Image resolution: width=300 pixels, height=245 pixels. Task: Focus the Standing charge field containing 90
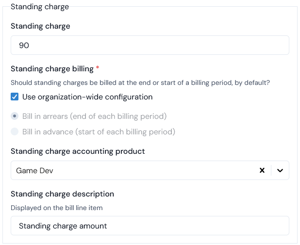click(150, 45)
